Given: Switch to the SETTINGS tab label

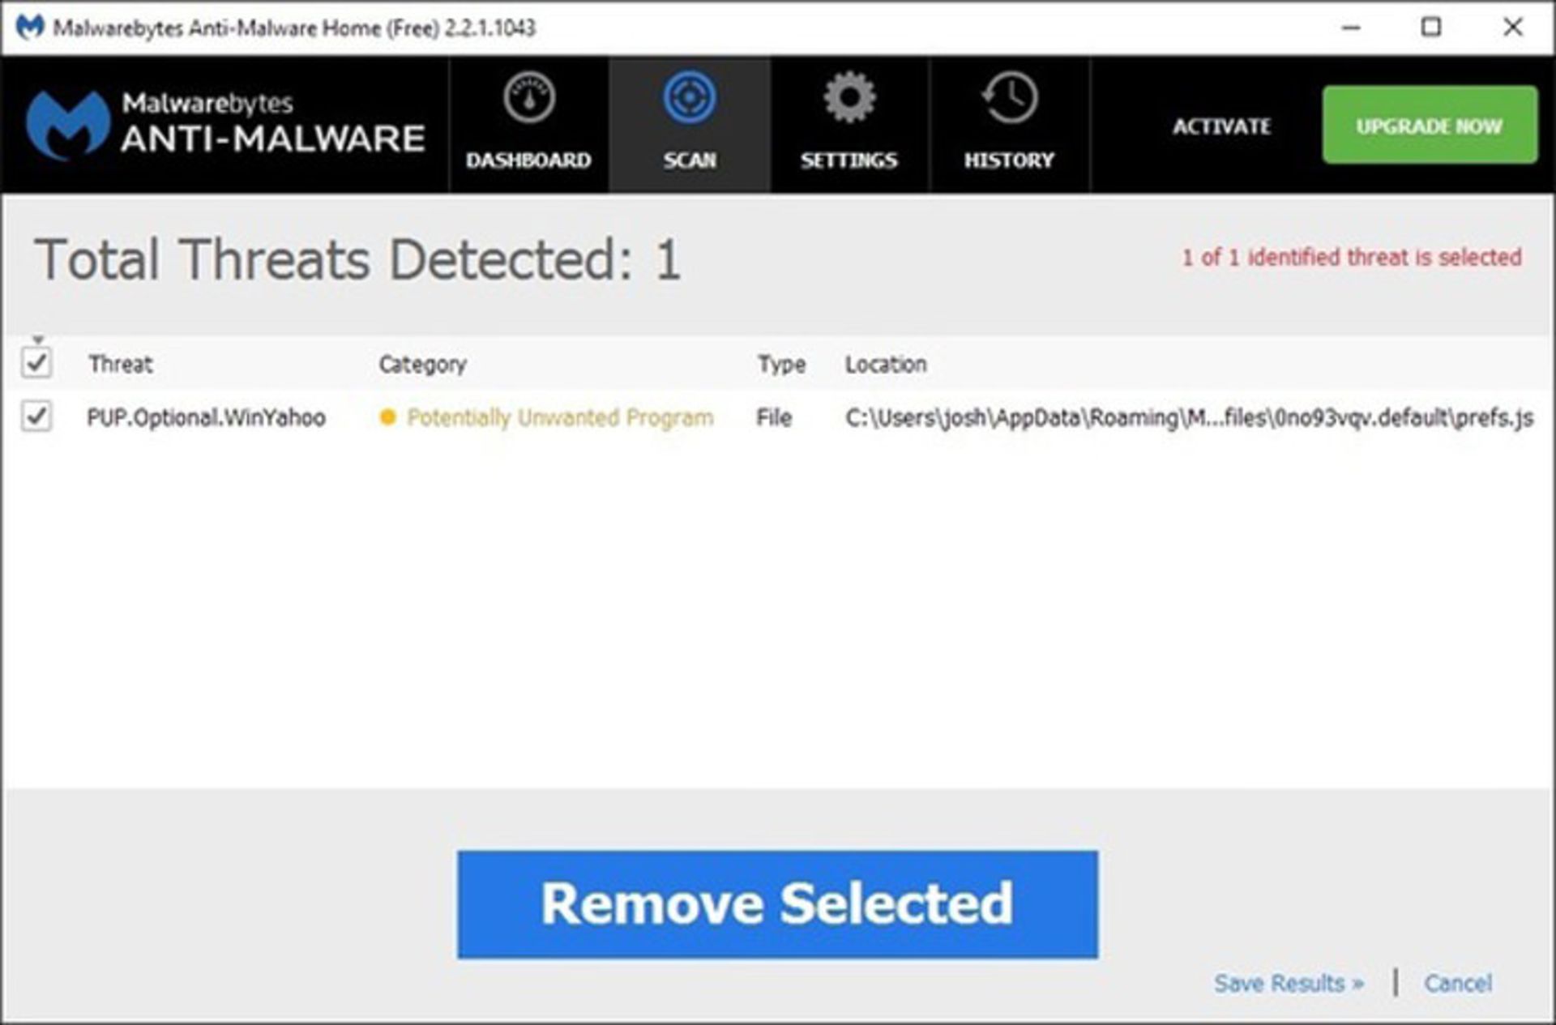Looking at the screenshot, I should [849, 160].
